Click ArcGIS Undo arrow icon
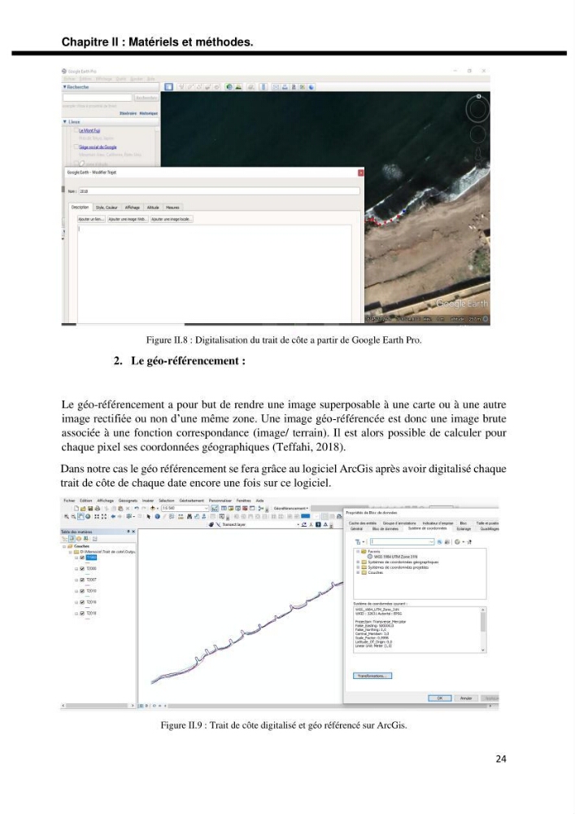Screen dimensions: 575x814 tap(137, 508)
